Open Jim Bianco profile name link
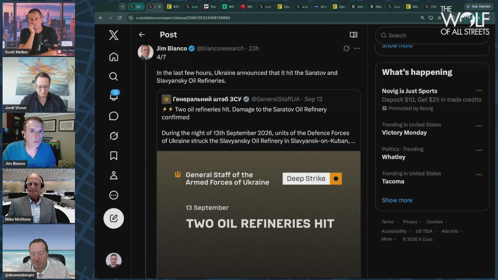Screen dimensions: 498x280 pyautogui.click(x=172, y=48)
